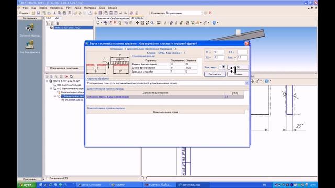Open the Настройка menu
335x188 pixels.
point(90,8)
